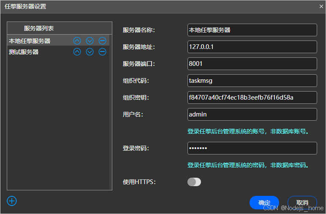The image size is (326, 214).
Task: Focus the 组织密钥 input field
Action: [x=252, y=98]
